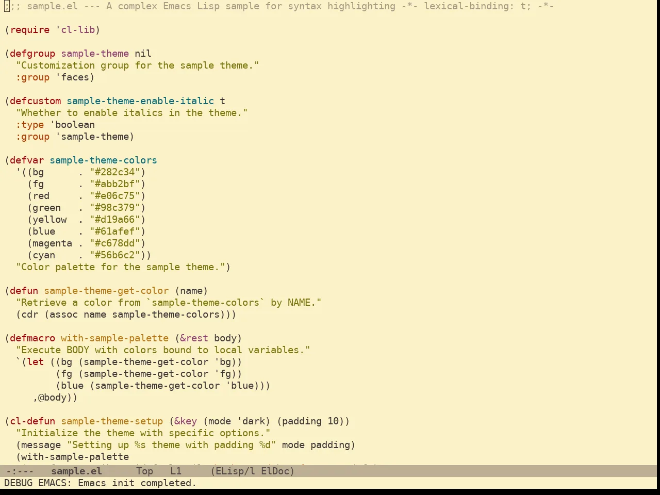Click the color string "#d19a66"

[x=115, y=220]
